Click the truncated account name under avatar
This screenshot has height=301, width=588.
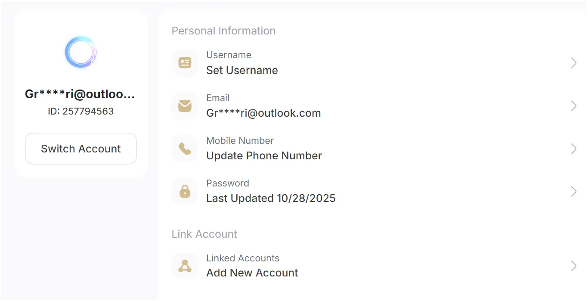(x=80, y=95)
